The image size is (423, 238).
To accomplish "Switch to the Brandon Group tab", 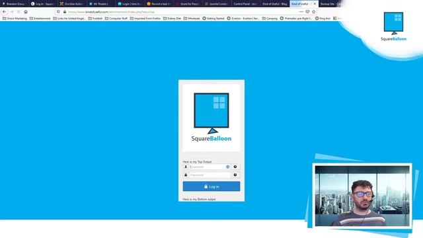I will click(13, 4).
